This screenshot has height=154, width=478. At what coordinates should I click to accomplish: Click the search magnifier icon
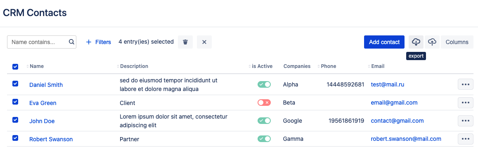click(71, 42)
